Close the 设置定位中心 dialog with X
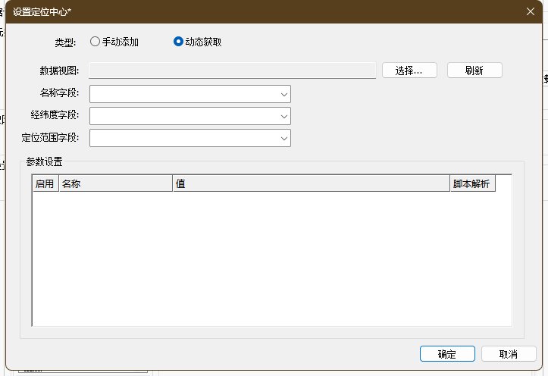The image size is (548, 376). pyautogui.click(x=531, y=11)
